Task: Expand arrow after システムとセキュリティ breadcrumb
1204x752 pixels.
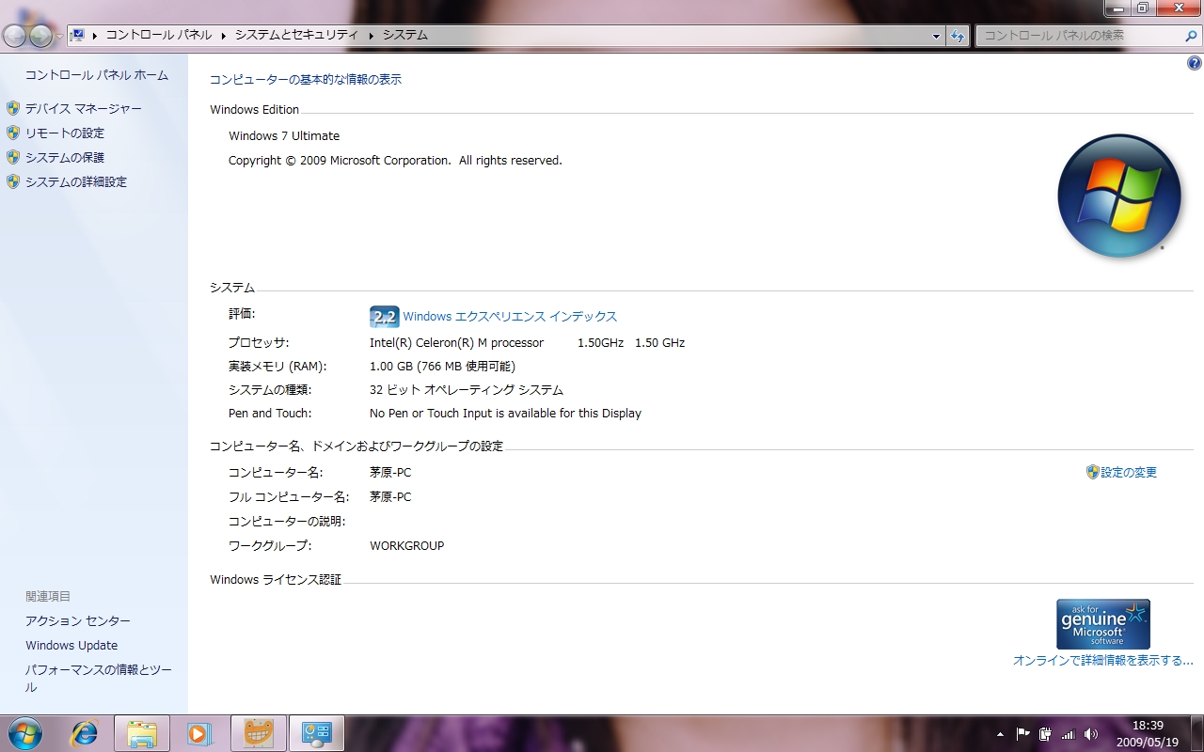Action: click(371, 36)
